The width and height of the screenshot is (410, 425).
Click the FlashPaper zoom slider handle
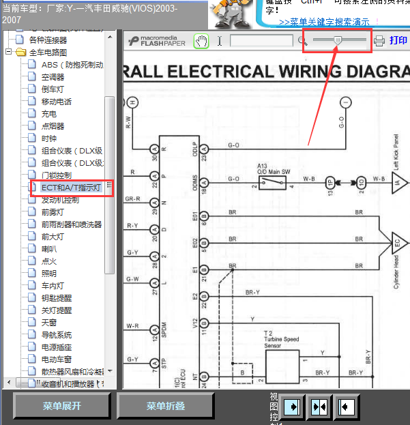coord(338,40)
